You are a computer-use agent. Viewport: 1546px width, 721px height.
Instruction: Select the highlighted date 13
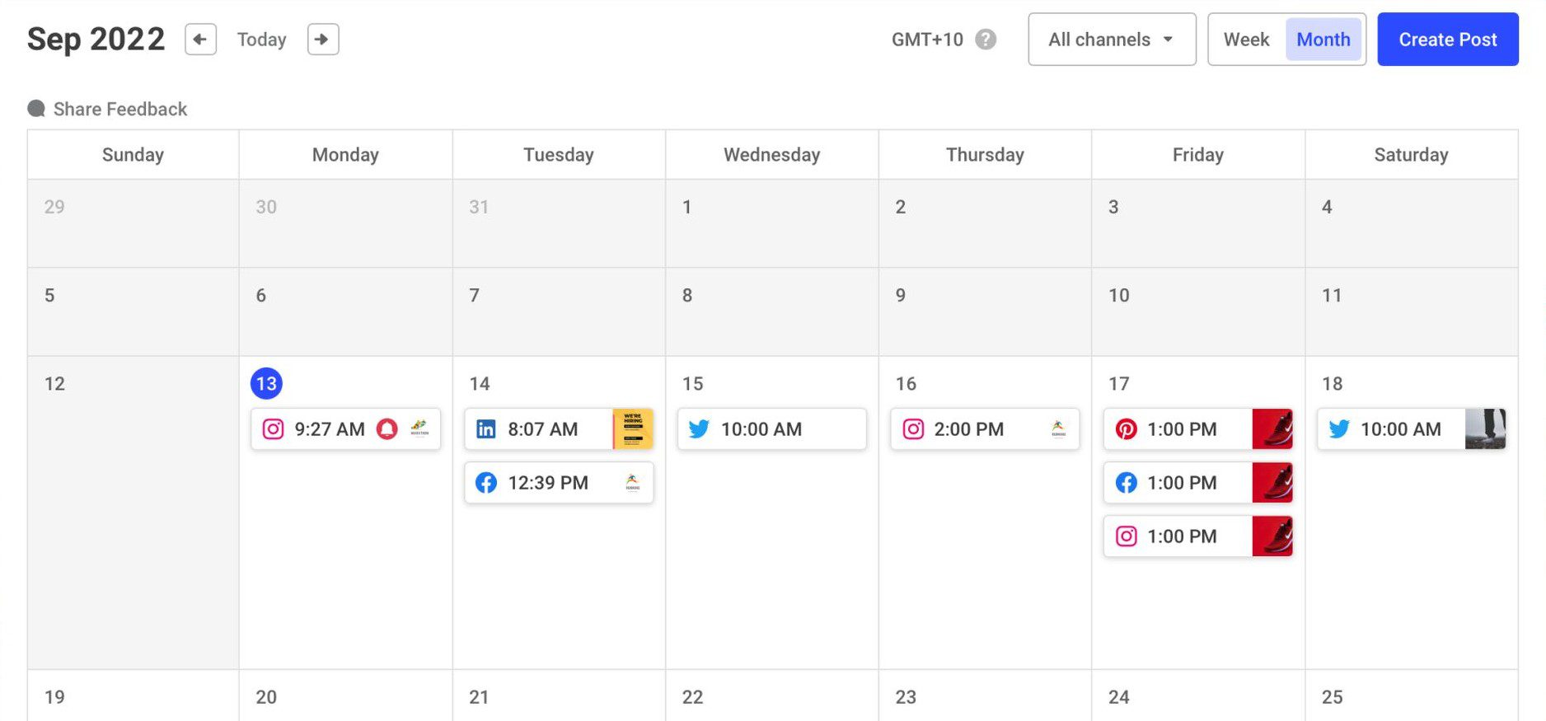266,382
